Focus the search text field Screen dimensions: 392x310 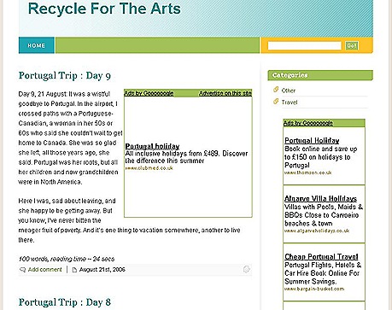pyautogui.click(x=304, y=45)
